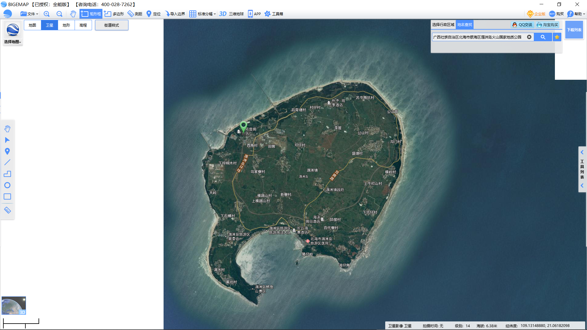Click the QQ交谈 chat button
Image resolution: width=587 pixels, height=330 pixels.
point(522,25)
